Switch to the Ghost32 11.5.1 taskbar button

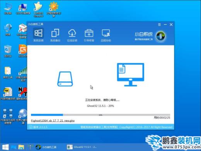click(x=82, y=147)
